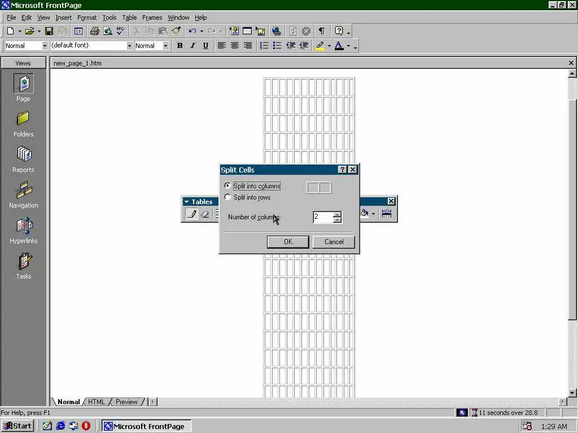The height and width of the screenshot is (433, 578).
Task: Open the Open button dropdown arrow
Action: coord(39,32)
